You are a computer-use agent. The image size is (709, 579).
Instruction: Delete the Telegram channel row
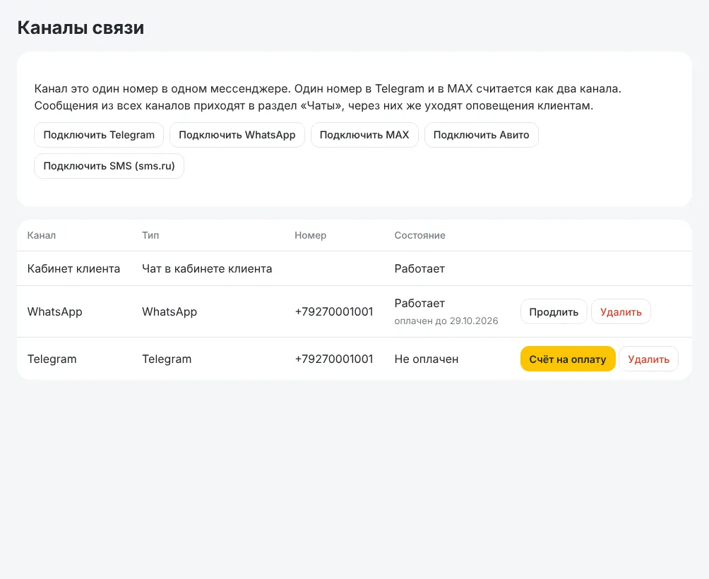648,359
